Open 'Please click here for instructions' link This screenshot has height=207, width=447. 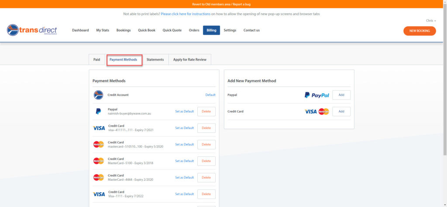pos(186,14)
